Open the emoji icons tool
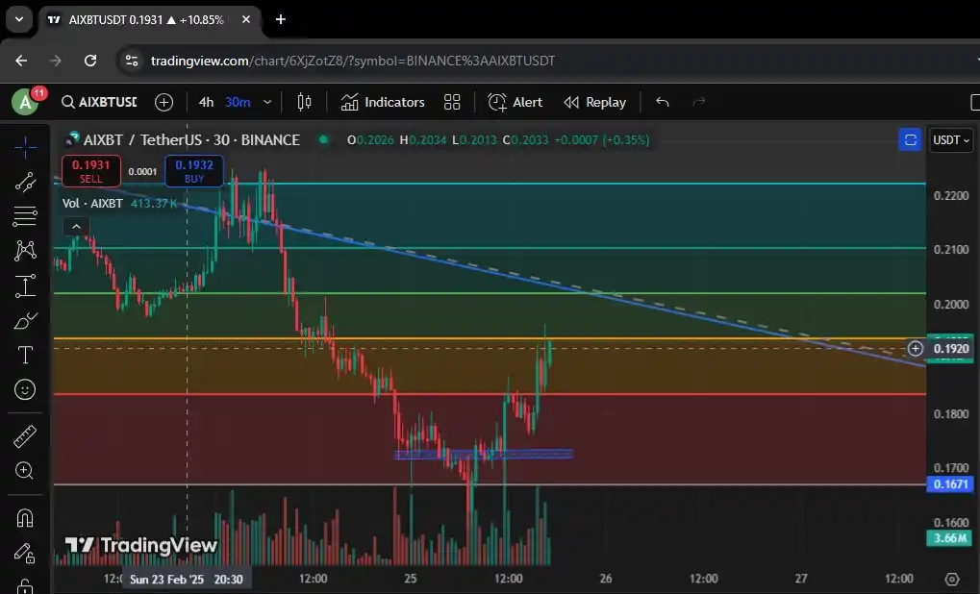Image resolution: width=980 pixels, height=594 pixels. coord(25,390)
